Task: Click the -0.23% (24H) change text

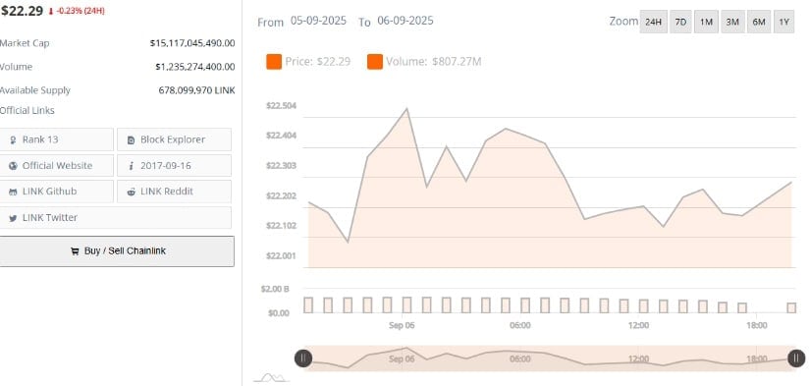Action: 81,11
